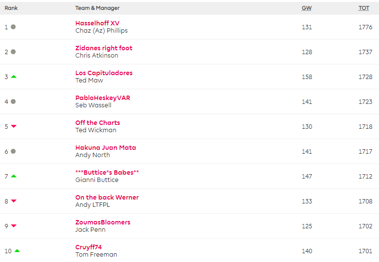Click the grey dot next to rank 6
This screenshot has width=379, height=262.
(13, 151)
